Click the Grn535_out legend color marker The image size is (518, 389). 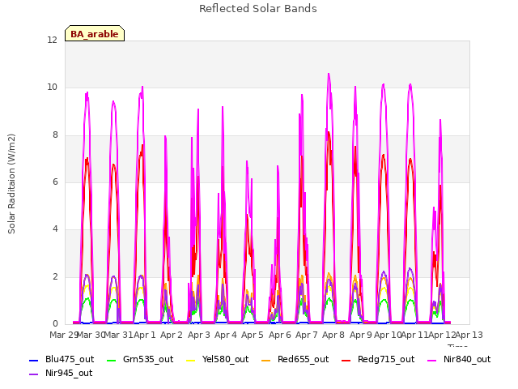click(112, 360)
